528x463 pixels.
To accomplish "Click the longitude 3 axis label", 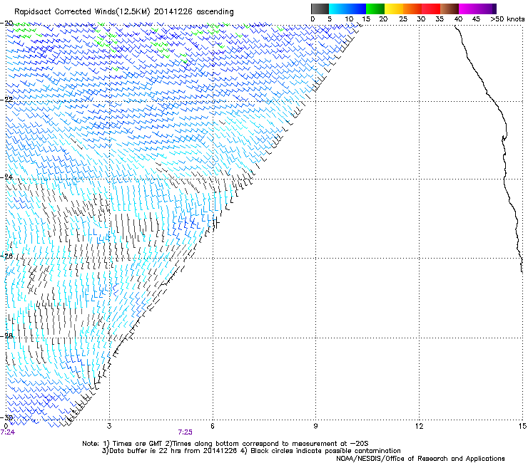I will tap(109, 426).
